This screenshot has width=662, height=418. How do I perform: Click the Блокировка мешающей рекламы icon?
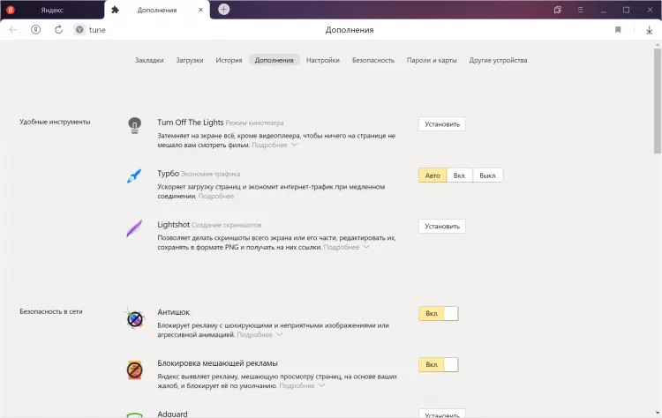pyautogui.click(x=134, y=369)
